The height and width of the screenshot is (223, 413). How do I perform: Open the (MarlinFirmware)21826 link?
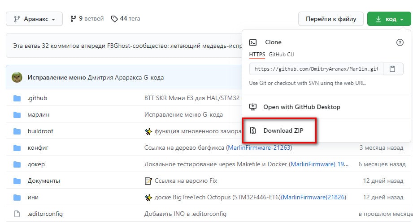pyautogui.click(x=313, y=197)
